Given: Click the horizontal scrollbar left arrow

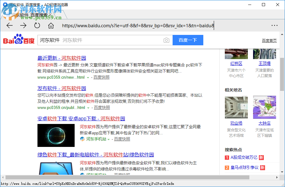Looking at the screenshot, I should (x=3, y=177).
